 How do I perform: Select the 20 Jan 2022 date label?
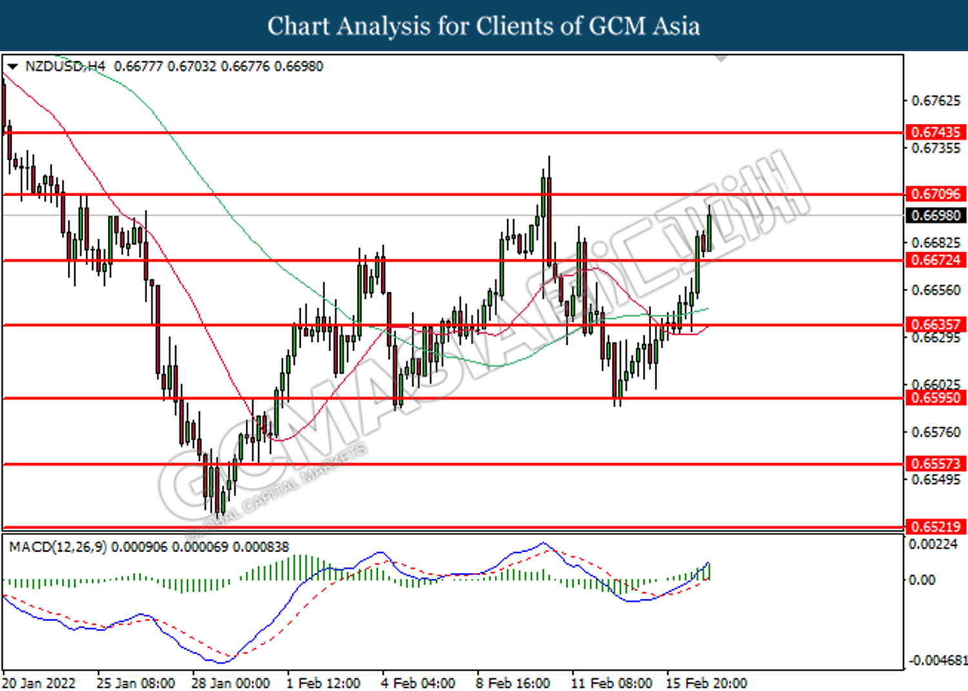(39, 683)
